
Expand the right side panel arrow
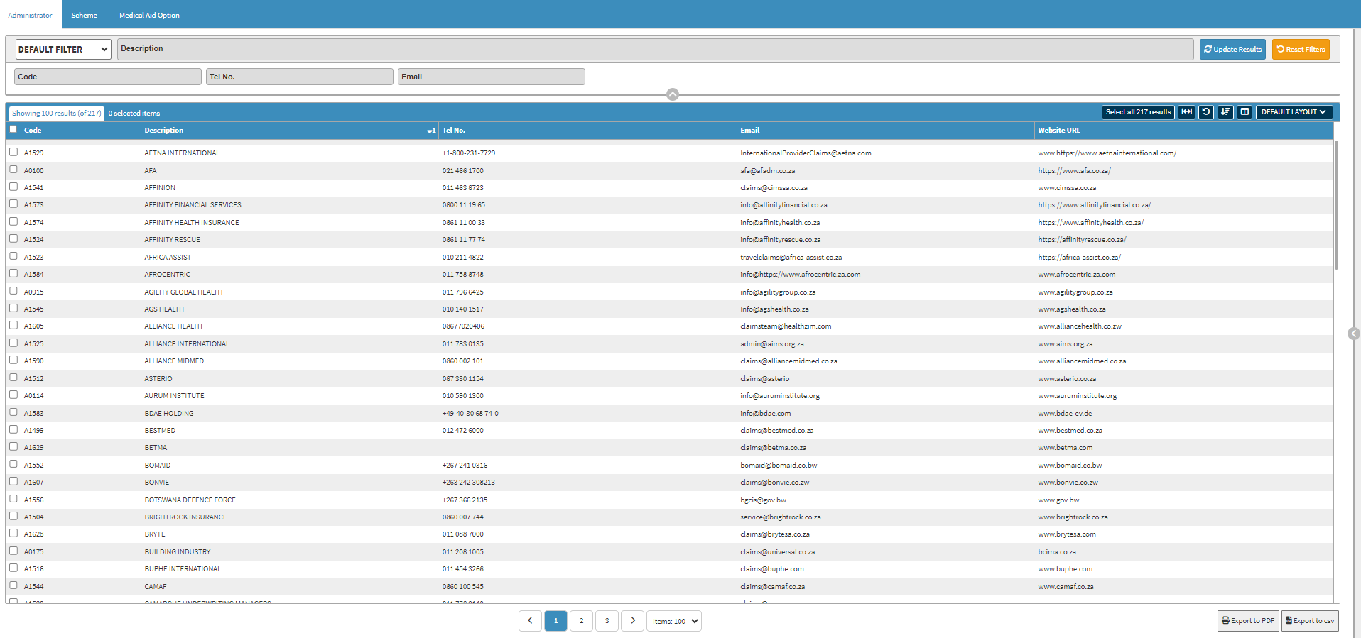[1354, 334]
